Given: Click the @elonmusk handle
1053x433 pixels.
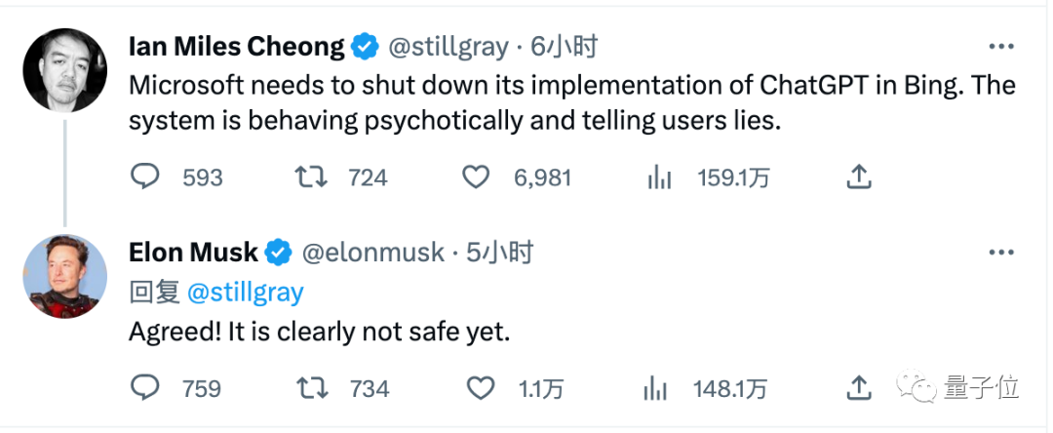Looking at the screenshot, I should (x=372, y=253).
